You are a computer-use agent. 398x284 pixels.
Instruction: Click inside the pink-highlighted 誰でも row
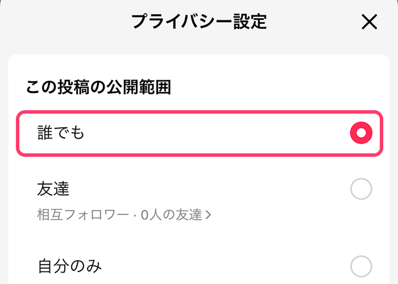(199, 133)
